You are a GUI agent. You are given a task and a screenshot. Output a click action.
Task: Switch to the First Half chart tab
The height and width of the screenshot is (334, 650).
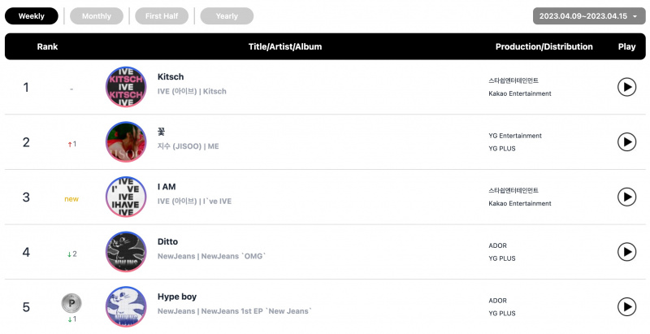coord(162,16)
